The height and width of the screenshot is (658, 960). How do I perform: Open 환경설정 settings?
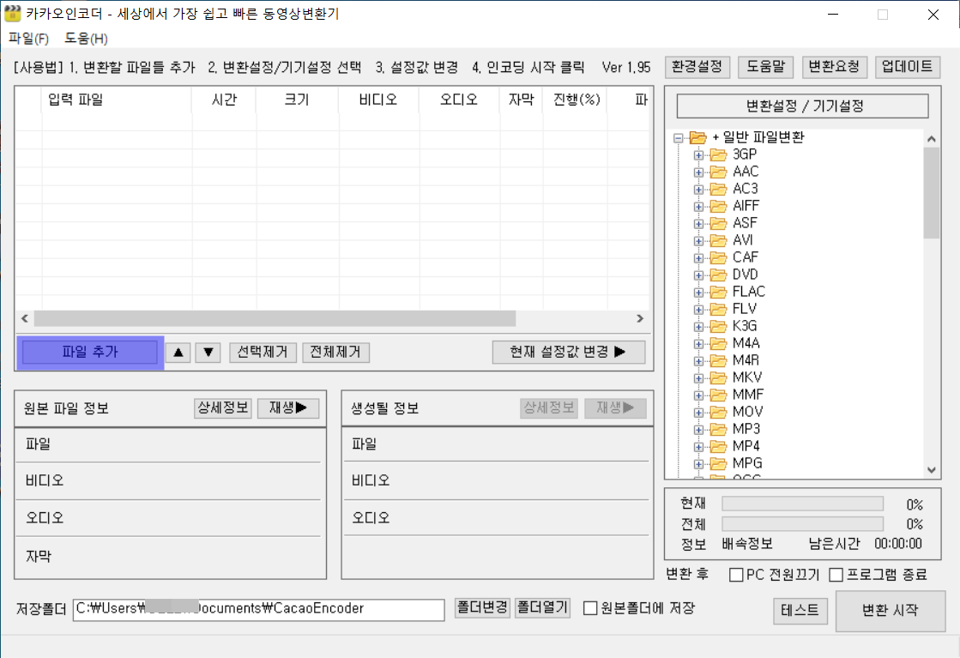[697, 66]
